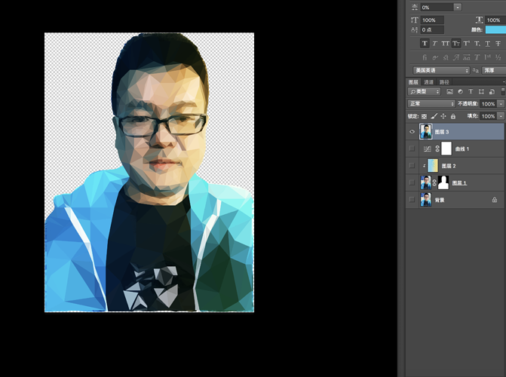The width and height of the screenshot is (506, 377).
Task: Open the 类型 layer filter dropdown
Action: click(x=424, y=92)
